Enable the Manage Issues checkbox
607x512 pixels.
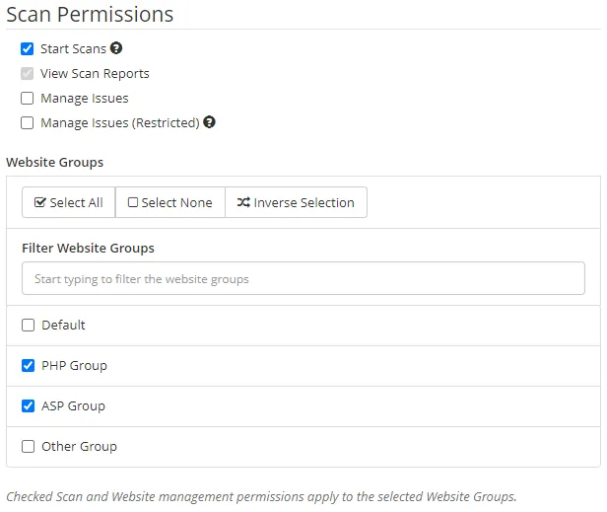28,99
